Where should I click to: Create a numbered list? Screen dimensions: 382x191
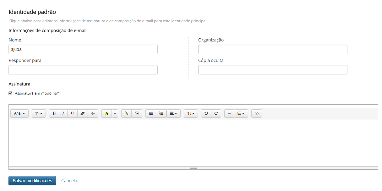tap(161, 113)
